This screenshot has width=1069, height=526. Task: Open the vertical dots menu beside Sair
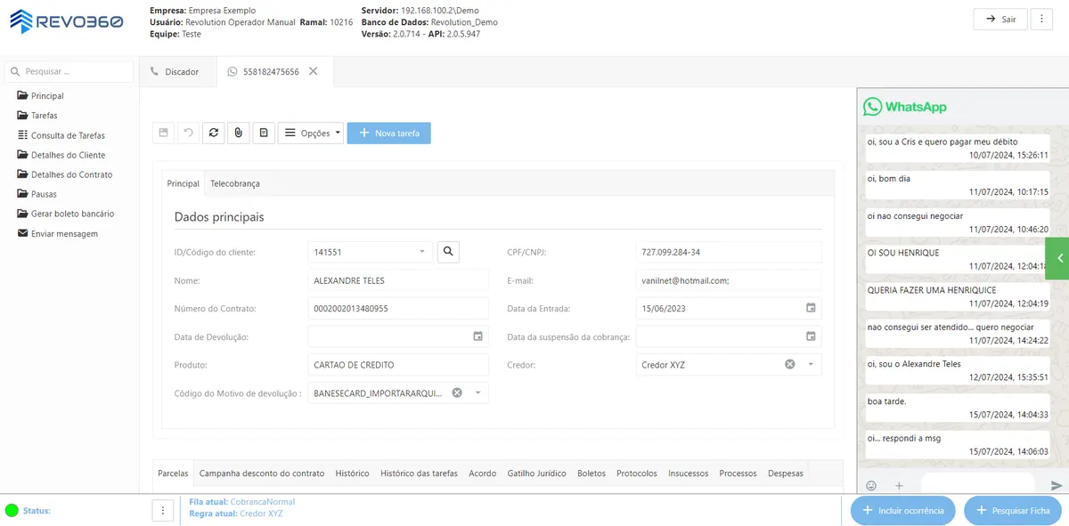pyautogui.click(x=1041, y=19)
